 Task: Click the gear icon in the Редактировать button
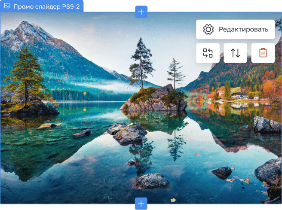(208, 30)
